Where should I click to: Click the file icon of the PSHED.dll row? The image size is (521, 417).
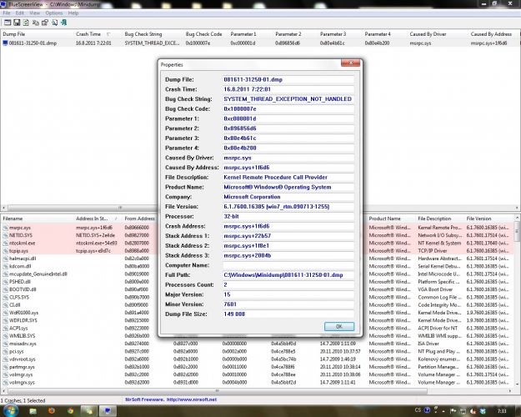coord(6,282)
